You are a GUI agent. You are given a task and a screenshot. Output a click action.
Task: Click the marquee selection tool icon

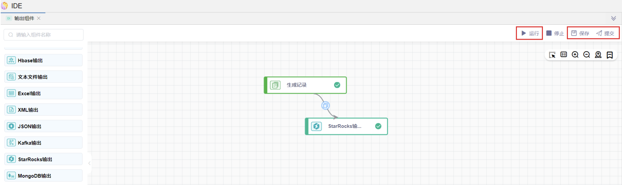(552, 55)
